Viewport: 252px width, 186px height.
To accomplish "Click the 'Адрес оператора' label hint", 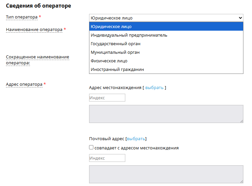I will [x=24, y=84].
